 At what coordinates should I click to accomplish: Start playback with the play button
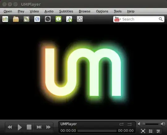click(x=19, y=127)
